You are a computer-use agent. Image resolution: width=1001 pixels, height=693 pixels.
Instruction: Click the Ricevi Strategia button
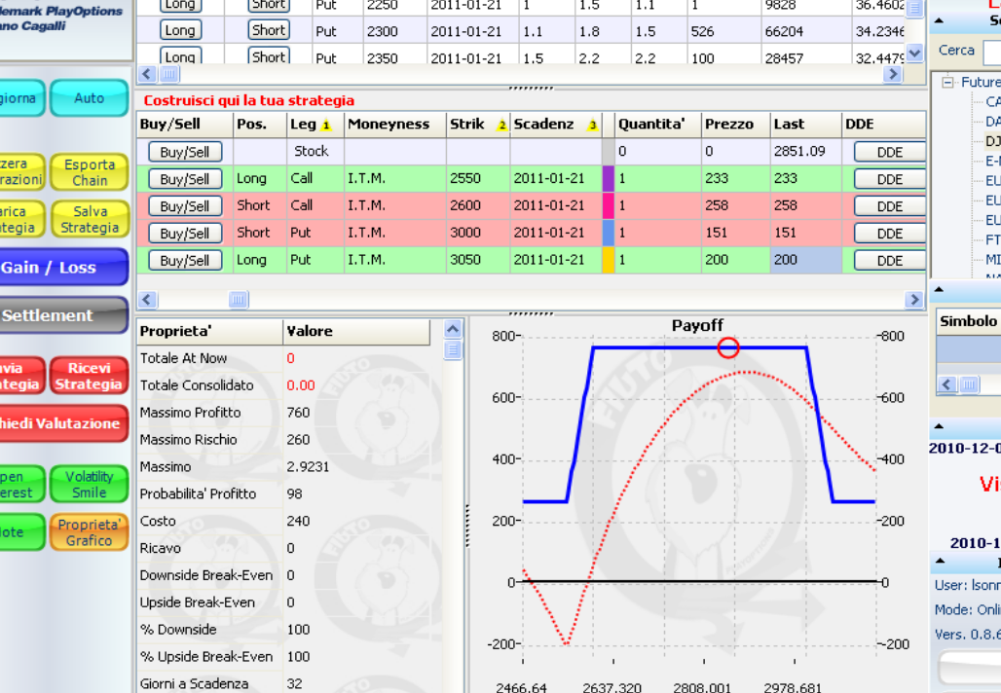[x=90, y=376]
